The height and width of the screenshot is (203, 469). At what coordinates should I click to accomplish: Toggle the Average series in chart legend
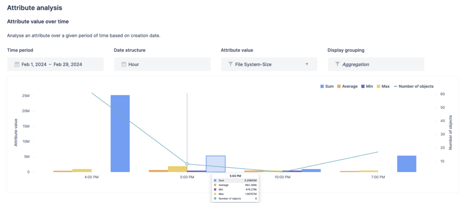point(347,86)
